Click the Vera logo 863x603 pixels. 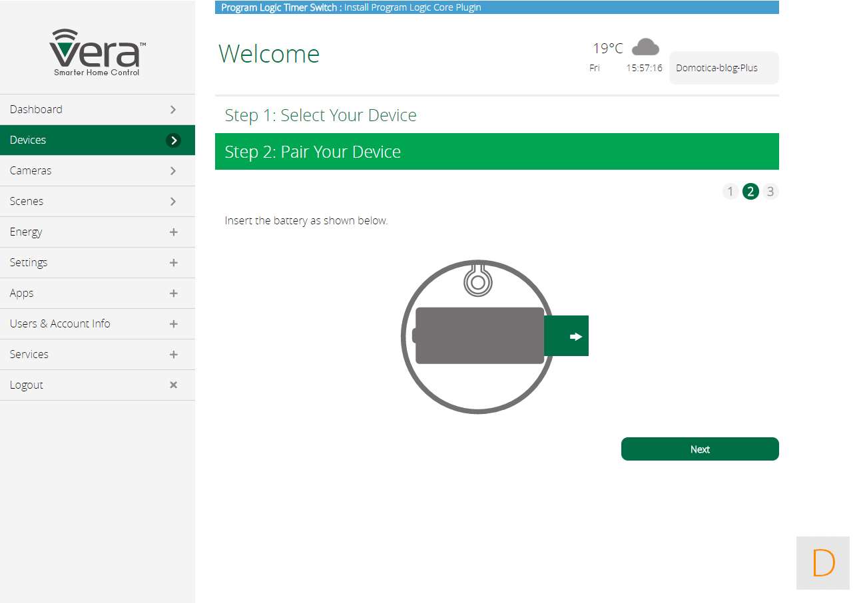[97, 53]
